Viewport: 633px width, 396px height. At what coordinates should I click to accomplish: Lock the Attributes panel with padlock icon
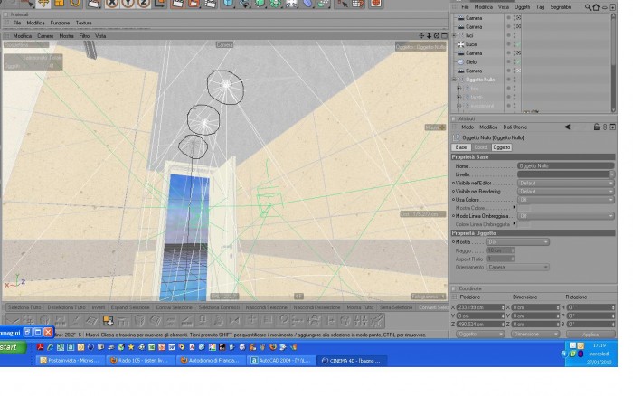pyautogui.click(x=596, y=127)
